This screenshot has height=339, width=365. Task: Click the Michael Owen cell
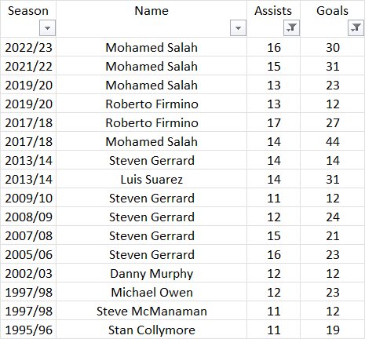click(x=151, y=292)
